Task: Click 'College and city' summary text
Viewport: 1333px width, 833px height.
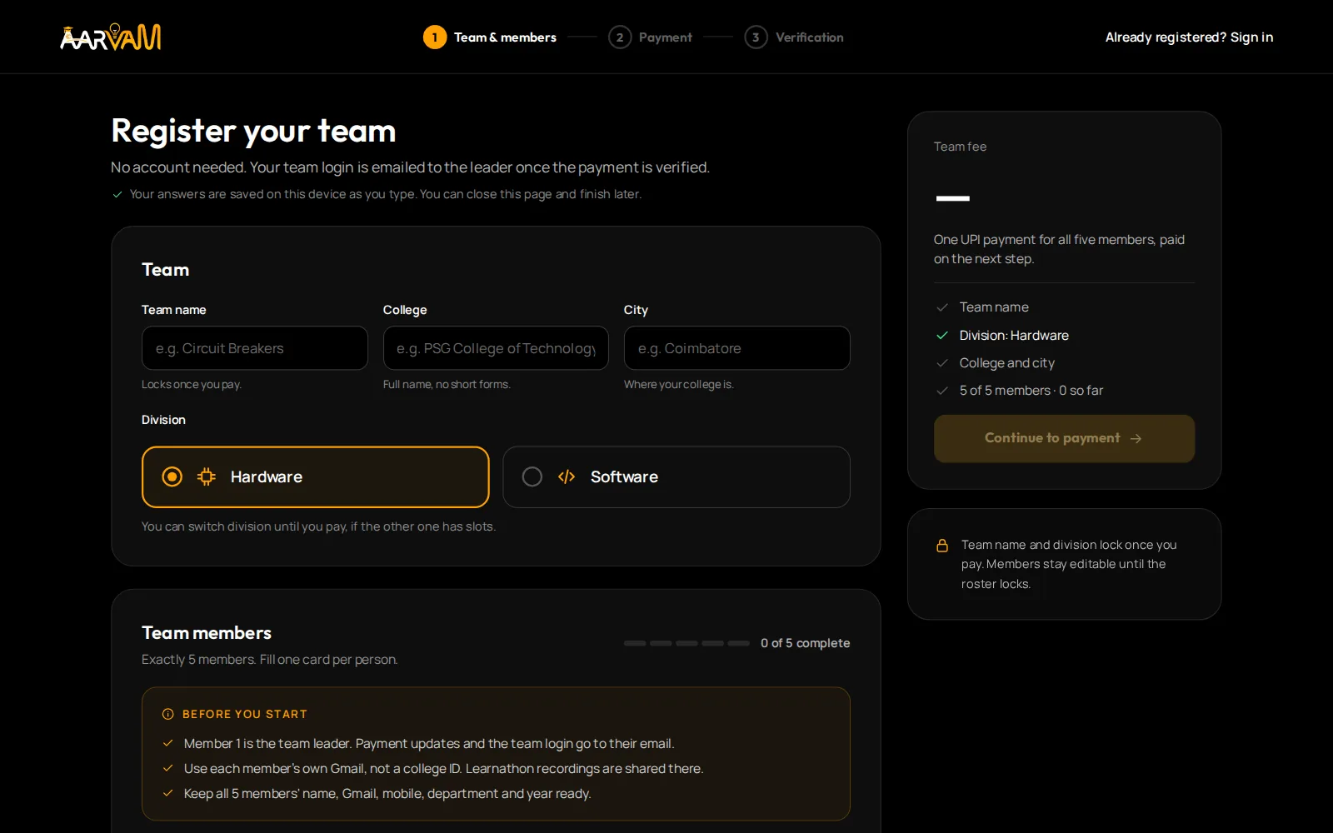Action: (1007, 363)
